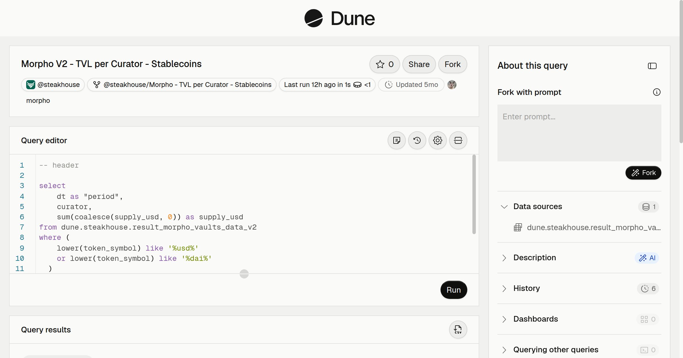Click the page vertical scrollbar
The image size is (683, 358).
(681, 71)
